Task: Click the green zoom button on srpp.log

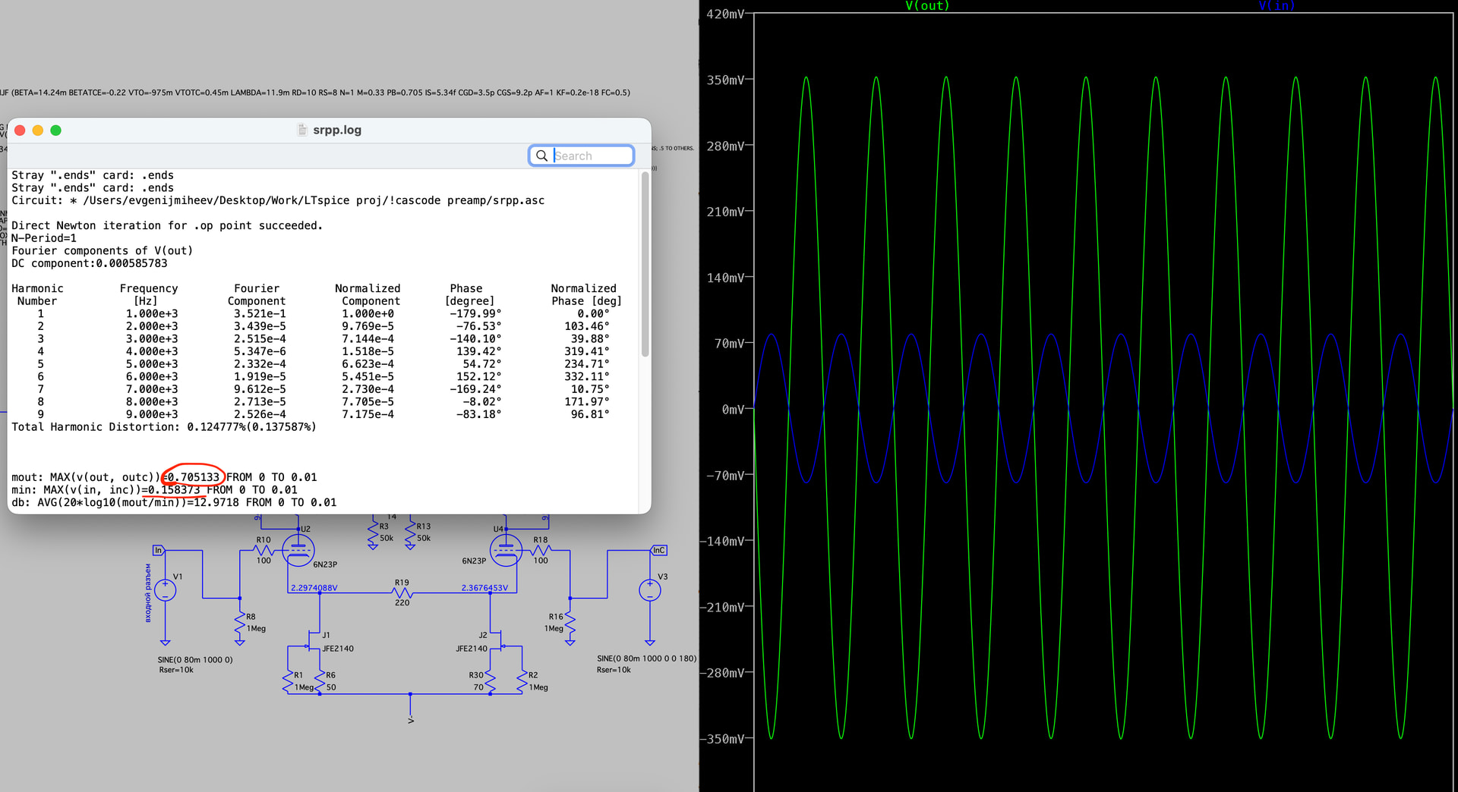Action: [x=55, y=130]
